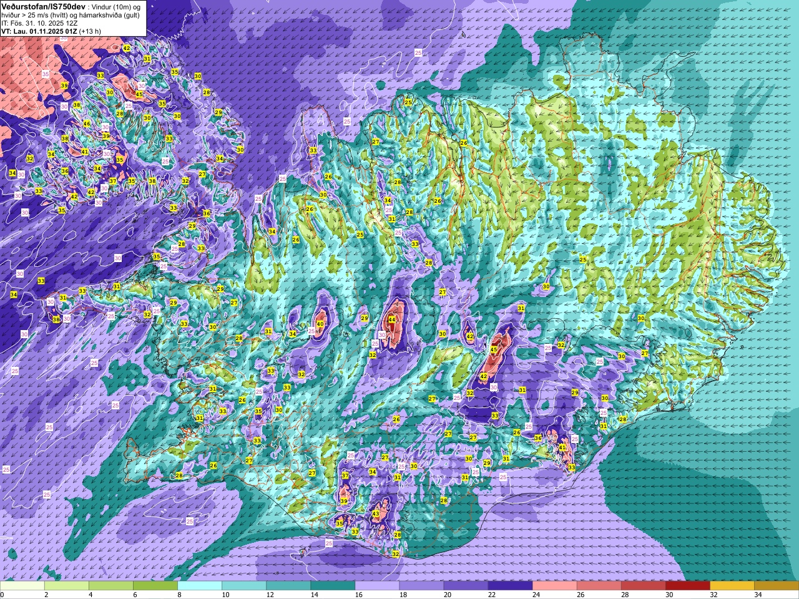Click the legend scale tick label 18
Screen dimensions: 799x599
[x=403, y=595]
